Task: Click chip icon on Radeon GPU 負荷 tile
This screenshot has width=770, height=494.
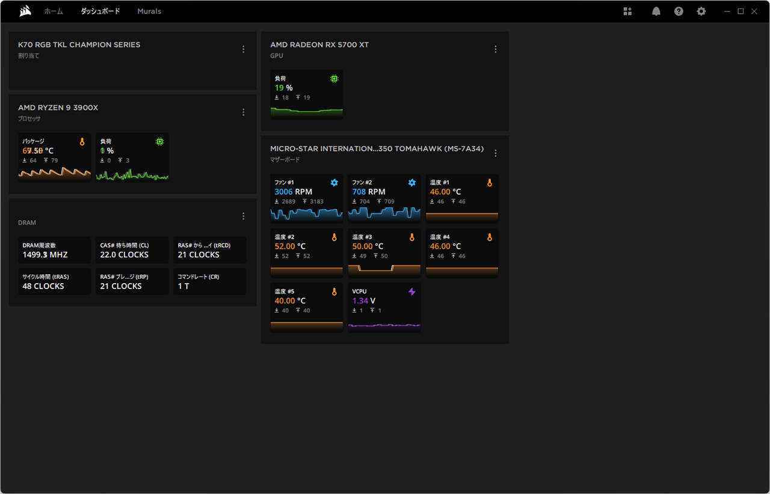Action: pyautogui.click(x=334, y=79)
